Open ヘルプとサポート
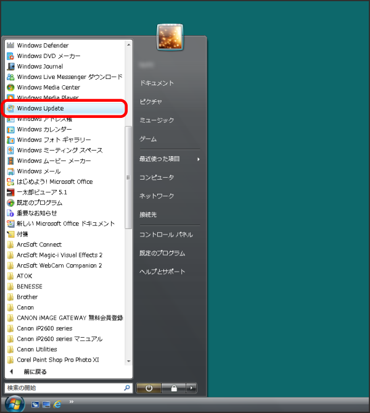Screen dimensions: 370x413 point(162,272)
